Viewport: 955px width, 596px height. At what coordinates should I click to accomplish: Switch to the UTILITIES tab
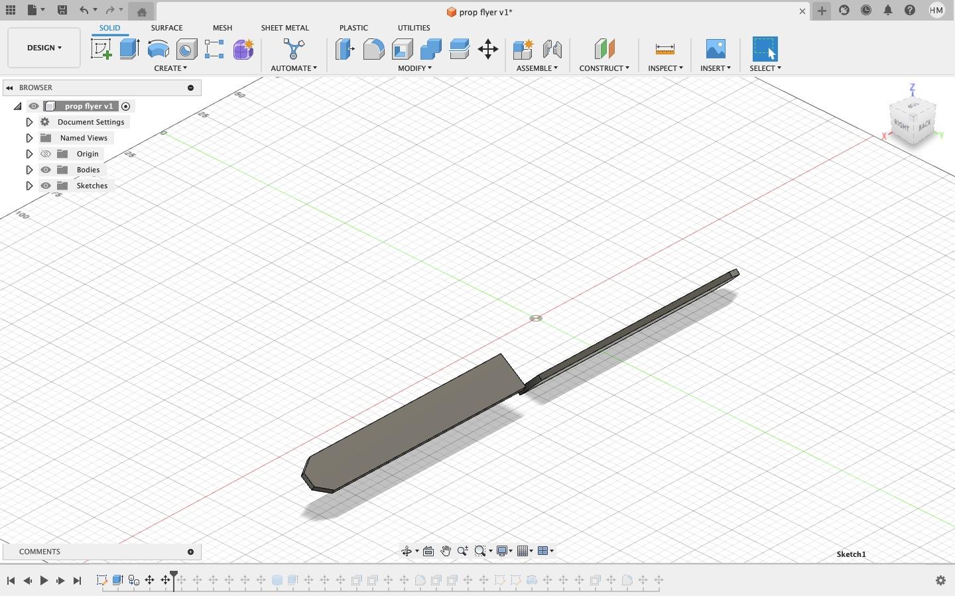(x=414, y=28)
